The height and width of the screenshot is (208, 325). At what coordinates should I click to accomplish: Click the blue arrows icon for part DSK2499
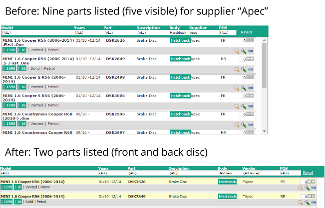click(251, 88)
